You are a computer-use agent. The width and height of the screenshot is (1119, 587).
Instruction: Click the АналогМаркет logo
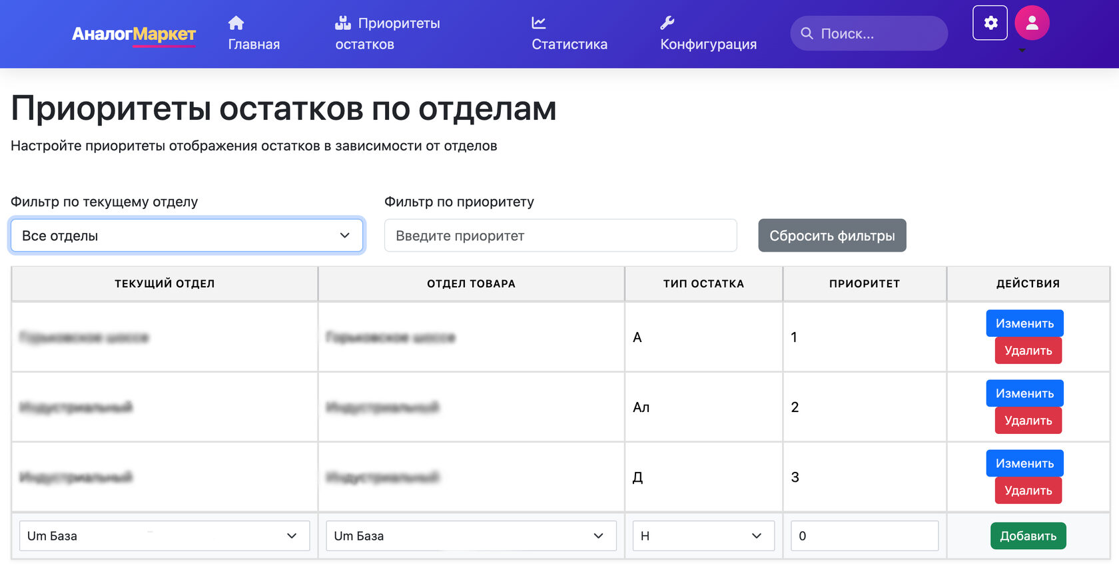click(x=134, y=34)
